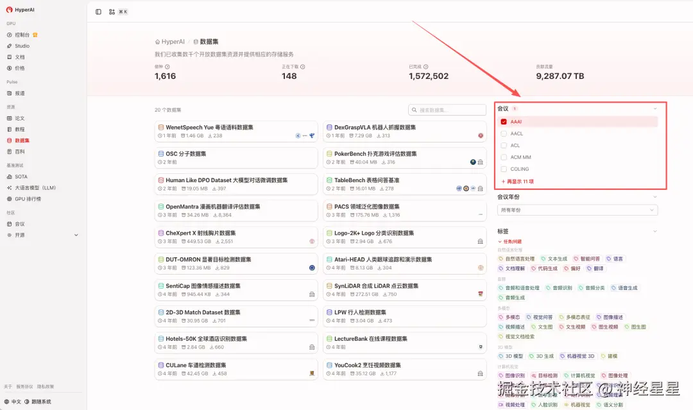The height and width of the screenshot is (410, 693).
Task: Focus the 搜索数据集 search field
Action: pyautogui.click(x=447, y=110)
